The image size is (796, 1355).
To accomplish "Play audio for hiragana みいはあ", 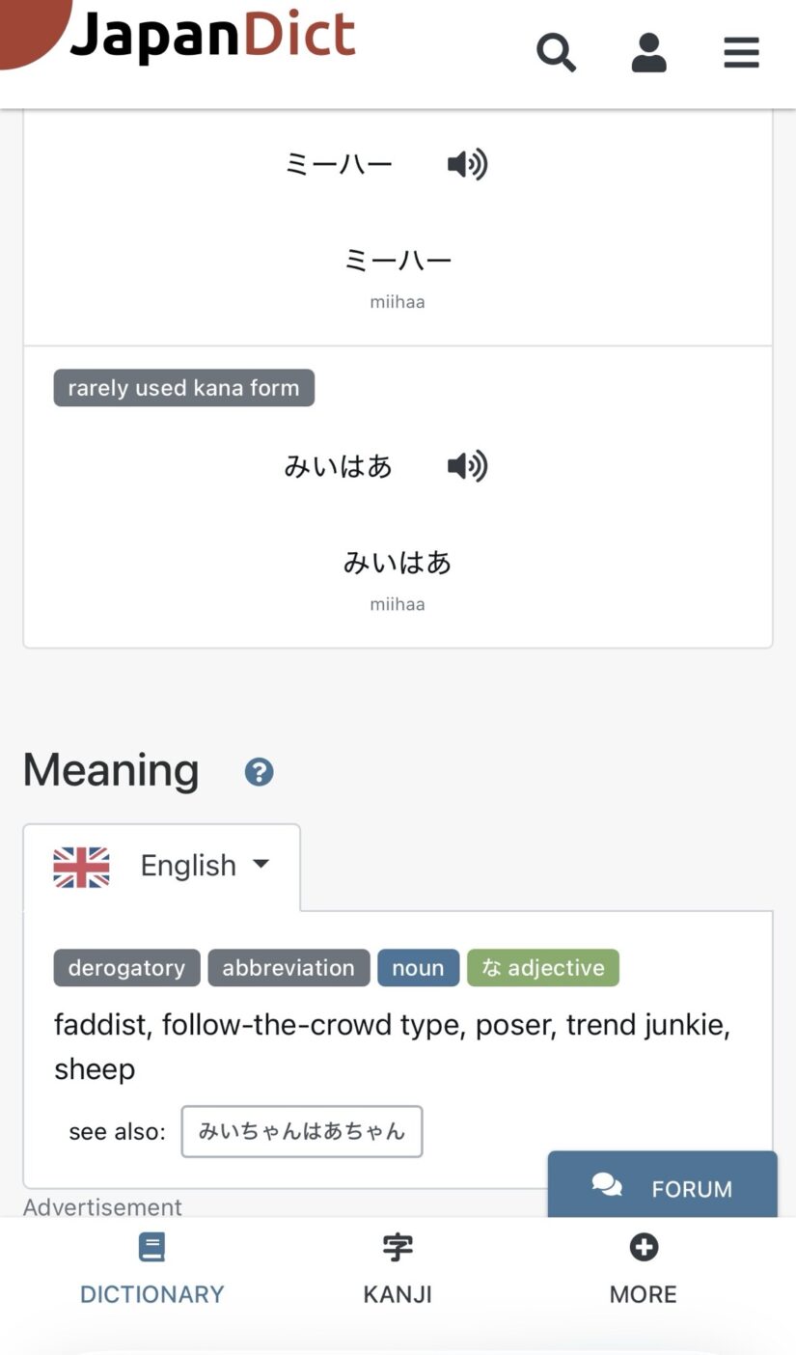I will point(468,467).
